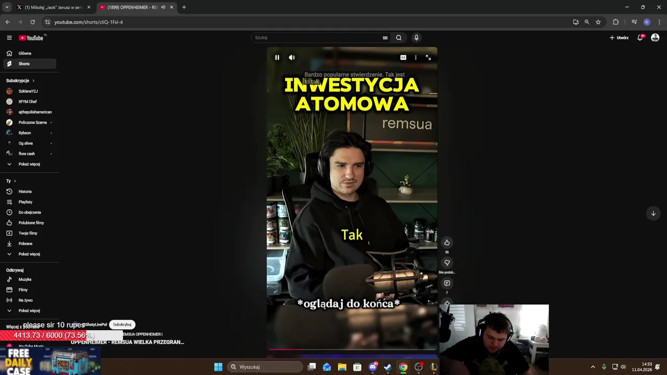This screenshot has height=375, width=667.
Task: Open the on-screen keyboard in search box
Action: pyautogui.click(x=385, y=37)
